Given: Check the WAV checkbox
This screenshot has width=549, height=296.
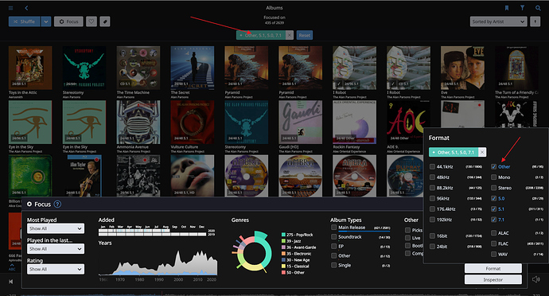Looking at the screenshot, I should point(493,254).
